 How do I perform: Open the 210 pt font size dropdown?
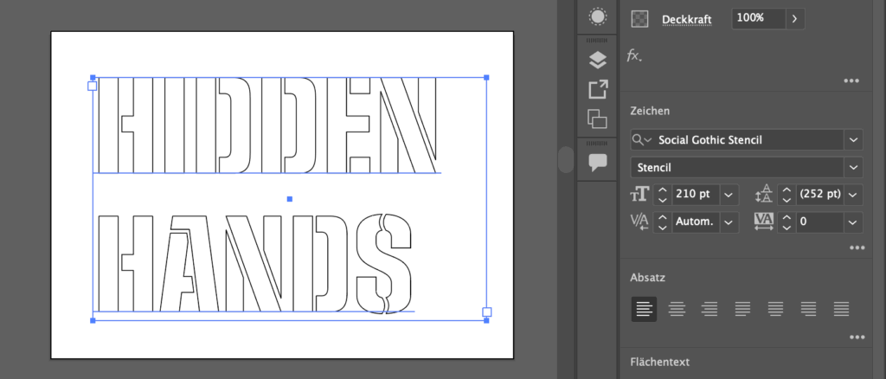coord(728,195)
